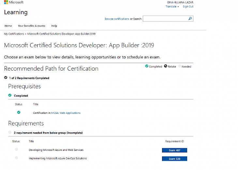Click the Completed legend checkmark icon
238x170 pixels.
pos(147,66)
